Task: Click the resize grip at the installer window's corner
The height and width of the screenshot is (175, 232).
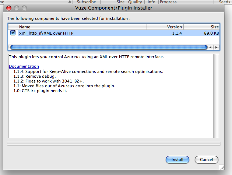Action: (x=221, y=167)
